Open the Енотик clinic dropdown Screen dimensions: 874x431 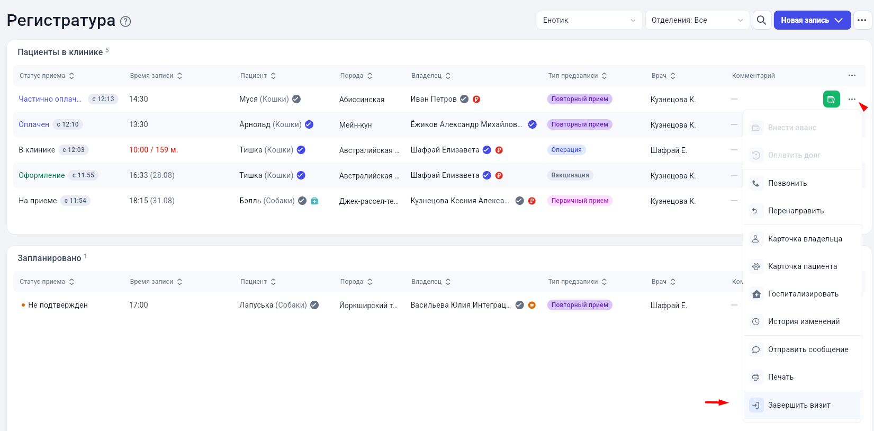589,20
